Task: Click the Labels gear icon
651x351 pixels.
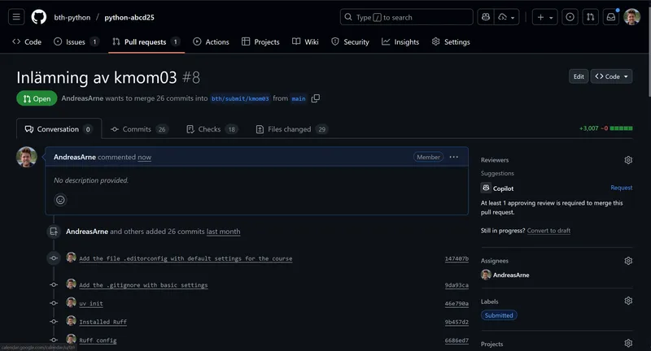Action: click(x=628, y=301)
